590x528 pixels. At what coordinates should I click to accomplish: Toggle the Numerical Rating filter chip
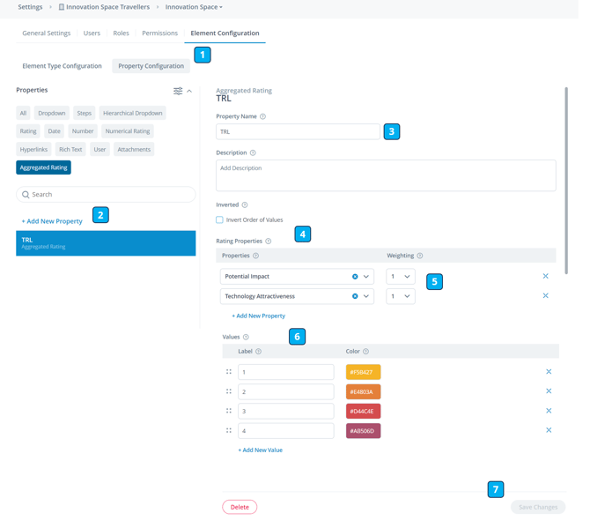(x=128, y=131)
